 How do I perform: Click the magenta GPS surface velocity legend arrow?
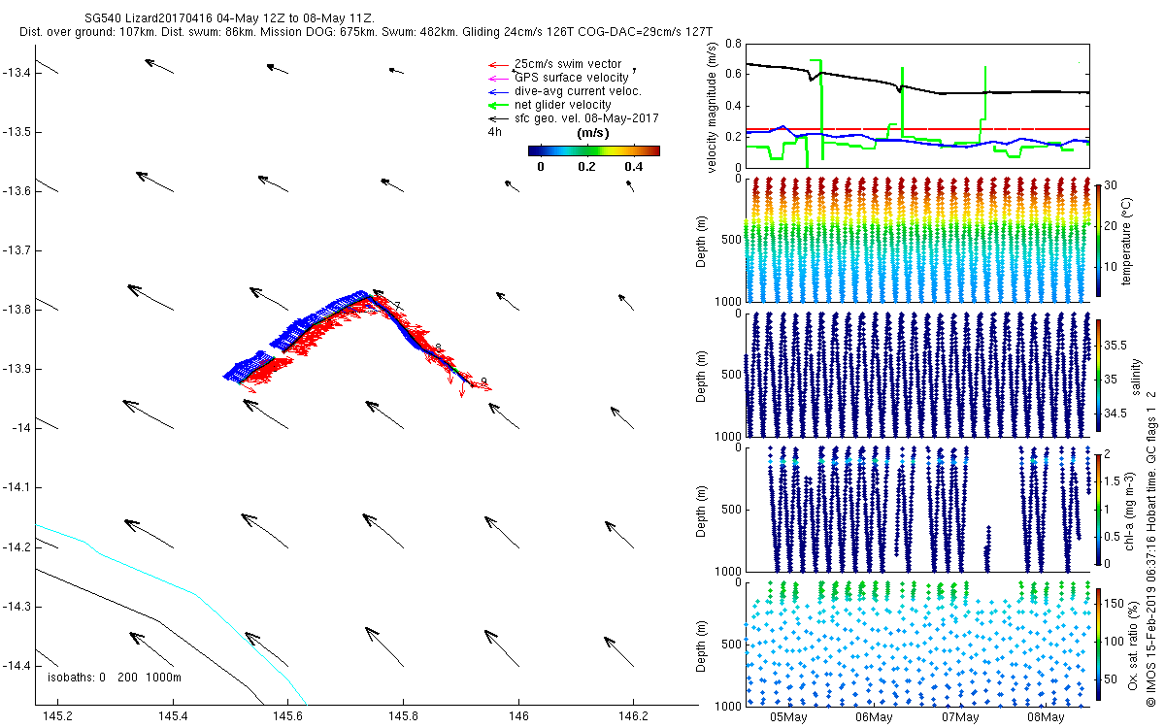(499, 79)
